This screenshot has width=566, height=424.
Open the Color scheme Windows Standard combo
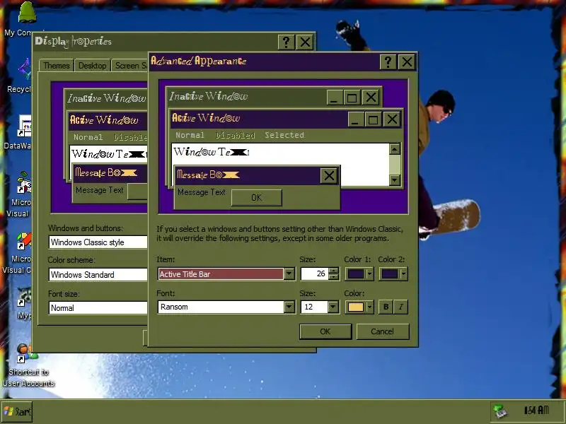pyautogui.click(x=98, y=275)
